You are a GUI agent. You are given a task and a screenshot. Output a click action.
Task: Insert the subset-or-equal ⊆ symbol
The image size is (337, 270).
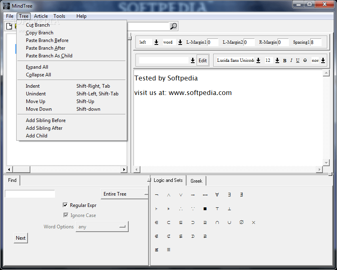[x=181, y=223]
